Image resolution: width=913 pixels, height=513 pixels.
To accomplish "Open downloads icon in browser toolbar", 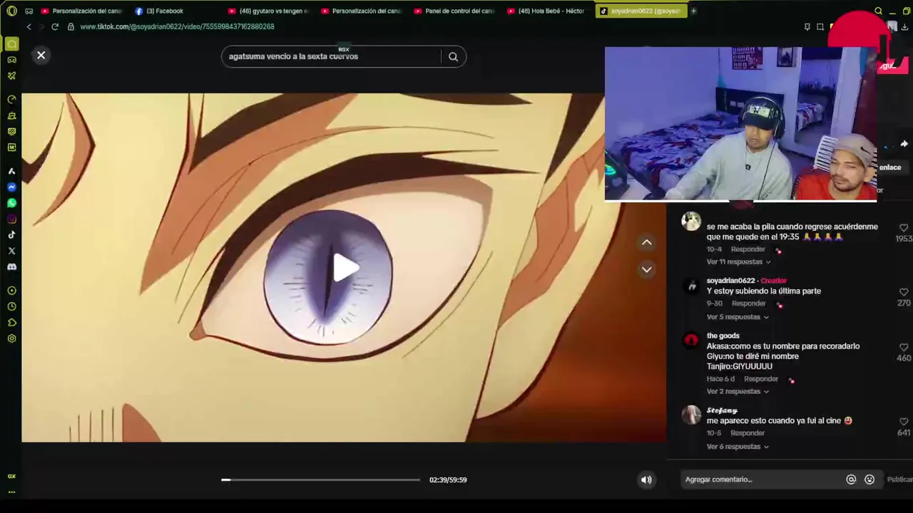I will tap(904, 27).
